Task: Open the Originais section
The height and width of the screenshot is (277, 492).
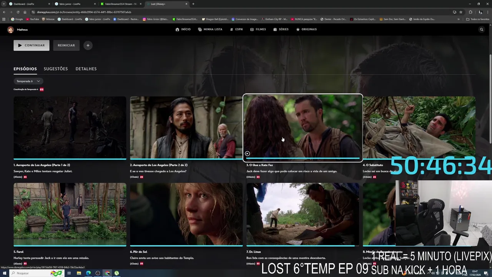Action: click(306, 29)
